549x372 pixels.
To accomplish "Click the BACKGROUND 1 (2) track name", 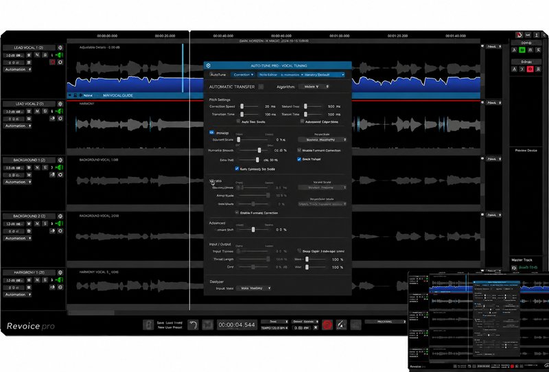I will tap(29, 160).
